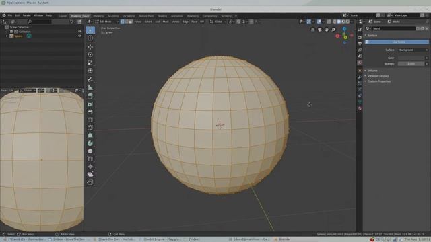The width and height of the screenshot is (431, 242).
Task: Switch to wireframe shading
Action: point(334,22)
